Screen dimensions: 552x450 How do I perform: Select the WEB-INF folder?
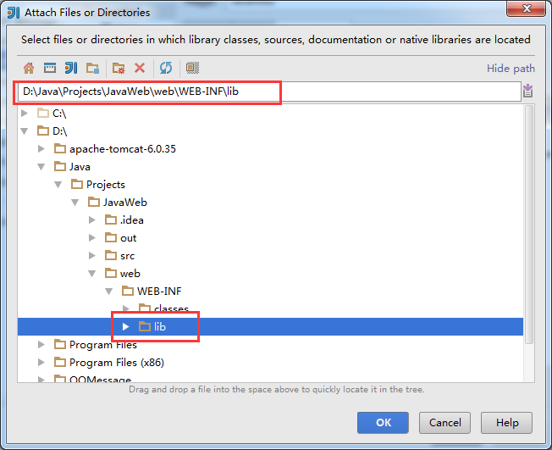coord(159,291)
